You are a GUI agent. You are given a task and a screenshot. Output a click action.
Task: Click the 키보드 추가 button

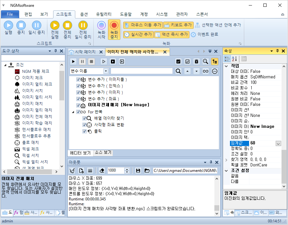178,25
